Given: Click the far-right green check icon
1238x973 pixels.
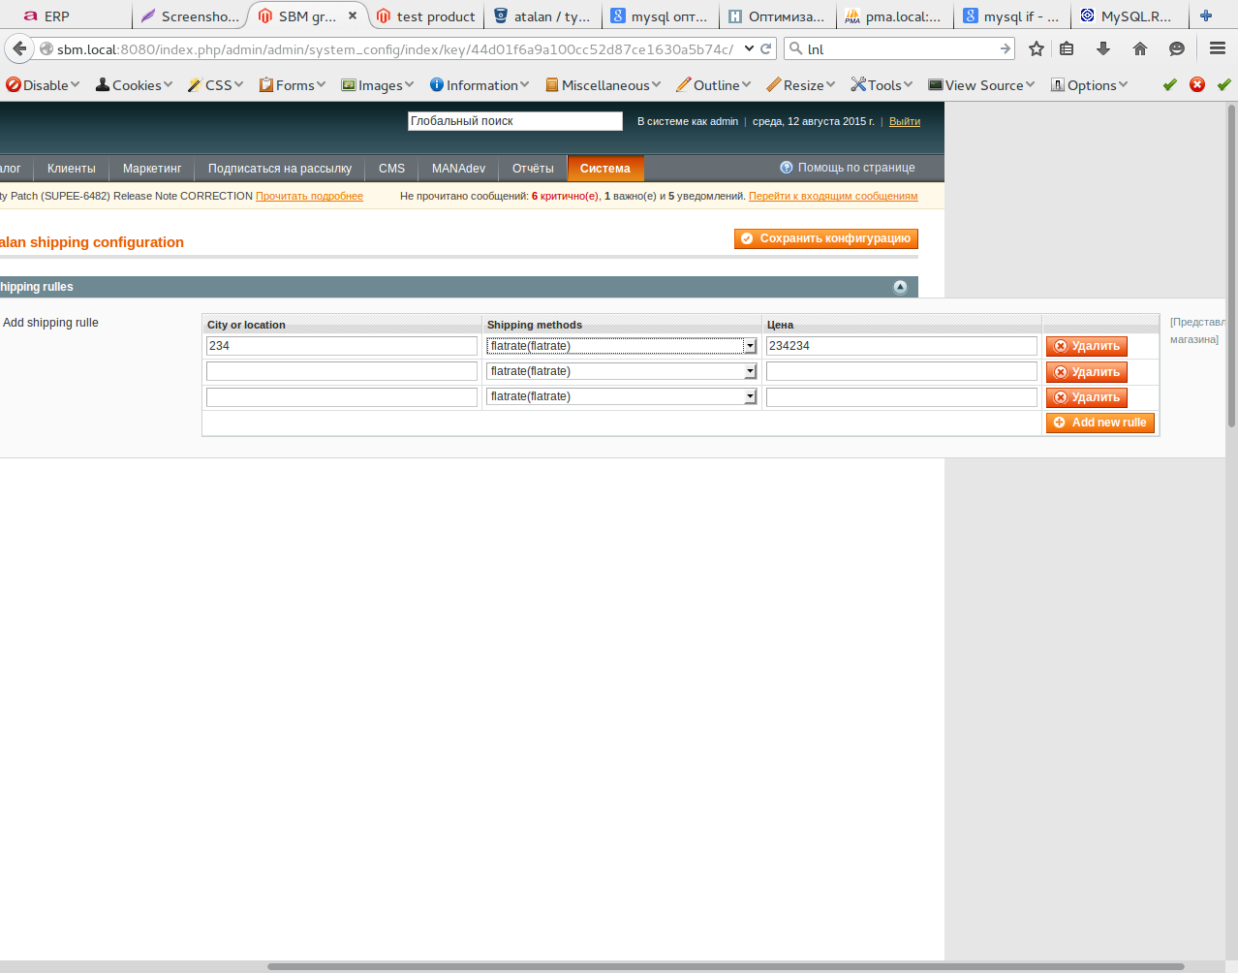Looking at the screenshot, I should [1224, 85].
